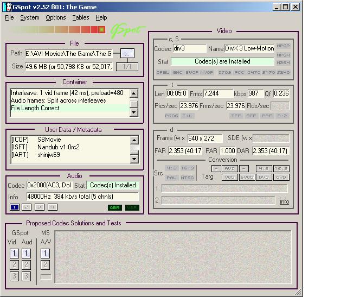Image resolution: width=347 pixels, height=297 pixels.
Task: Click the PFF indicator
Action: [267, 116]
